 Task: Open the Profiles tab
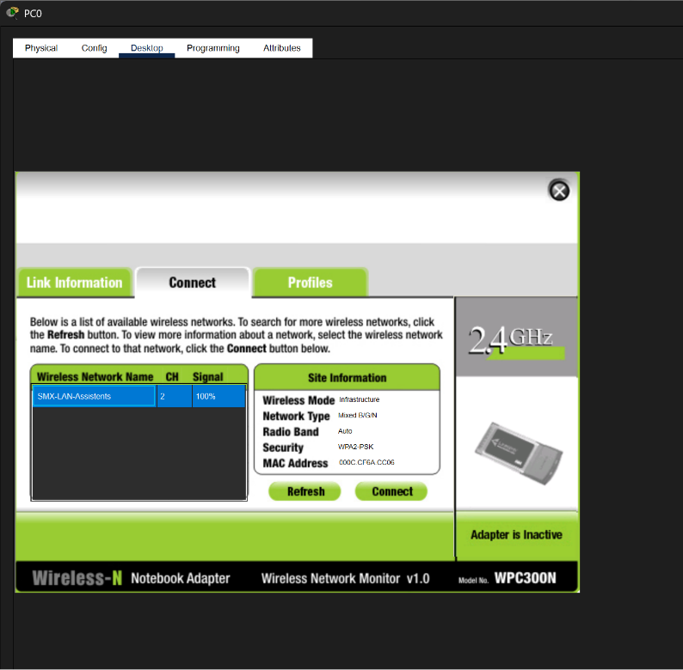pyautogui.click(x=311, y=283)
